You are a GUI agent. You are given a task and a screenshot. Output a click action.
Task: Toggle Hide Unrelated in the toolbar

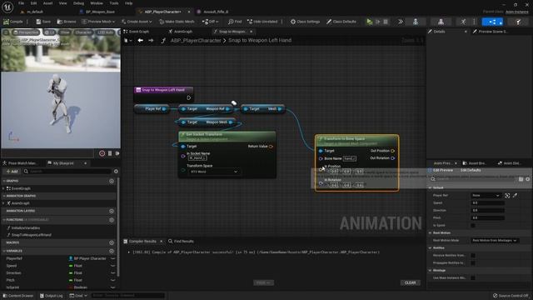(262, 22)
